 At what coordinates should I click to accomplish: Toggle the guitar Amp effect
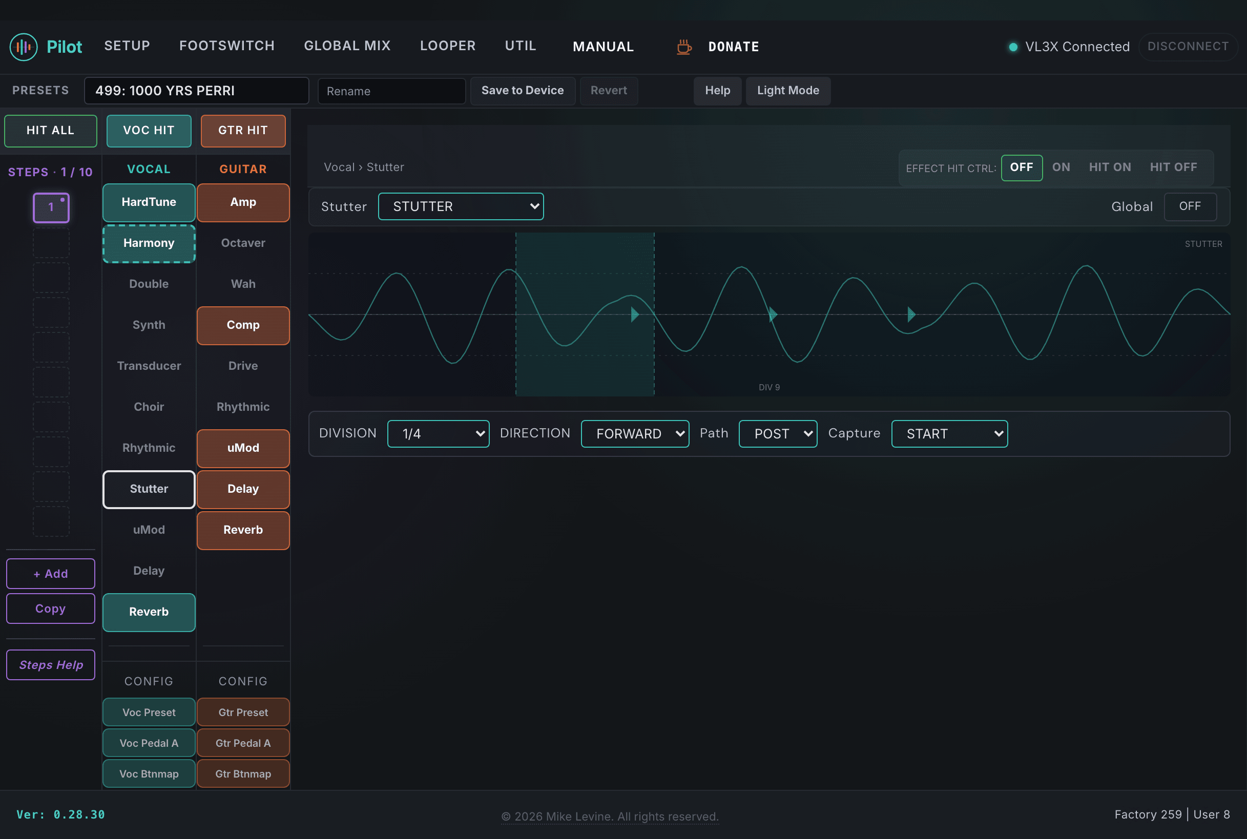click(x=243, y=202)
